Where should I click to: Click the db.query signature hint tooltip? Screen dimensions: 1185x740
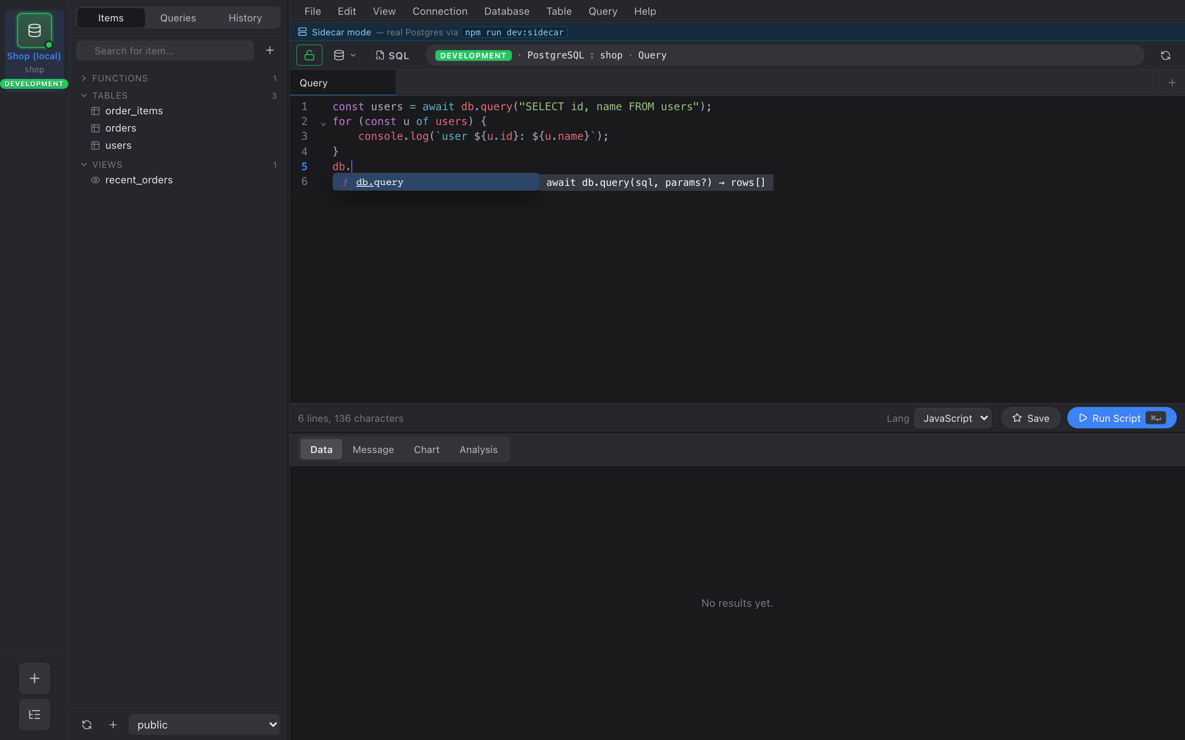pos(656,183)
